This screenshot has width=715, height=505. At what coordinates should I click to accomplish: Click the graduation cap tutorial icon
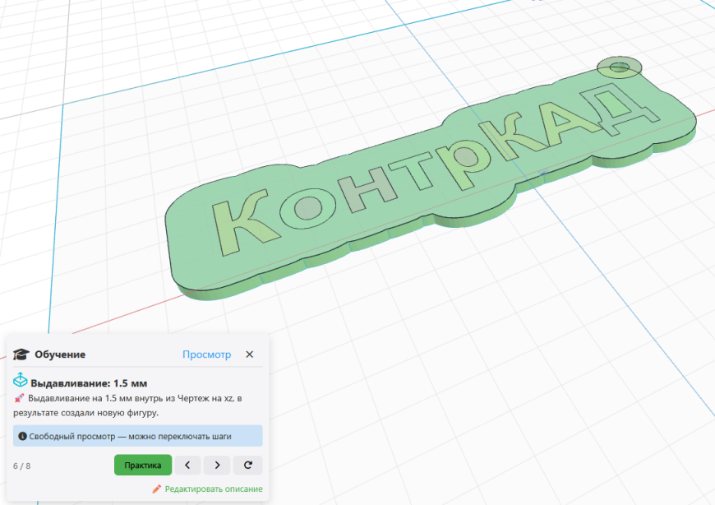pyautogui.click(x=21, y=354)
